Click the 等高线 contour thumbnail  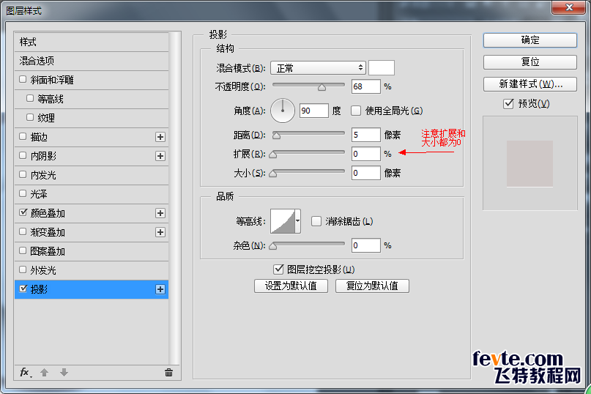(x=283, y=221)
